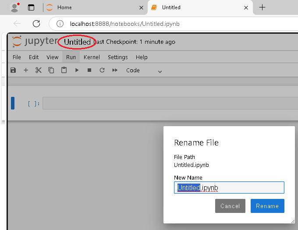The height and width of the screenshot is (230, 298).
Task: Grab the dialog resize handle corner
Action: click(293, 221)
